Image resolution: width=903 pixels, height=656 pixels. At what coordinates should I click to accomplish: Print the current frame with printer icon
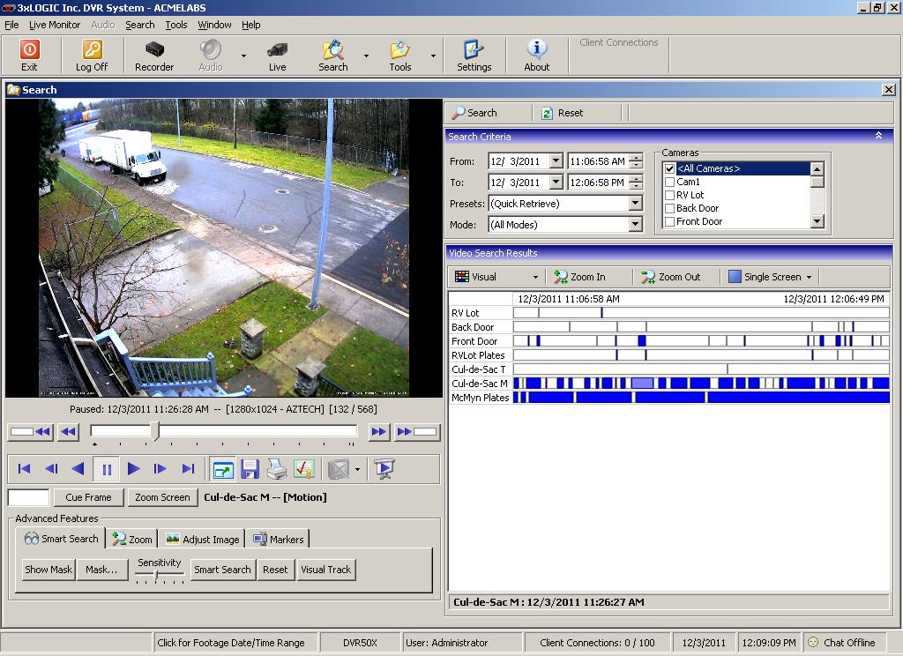[277, 469]
